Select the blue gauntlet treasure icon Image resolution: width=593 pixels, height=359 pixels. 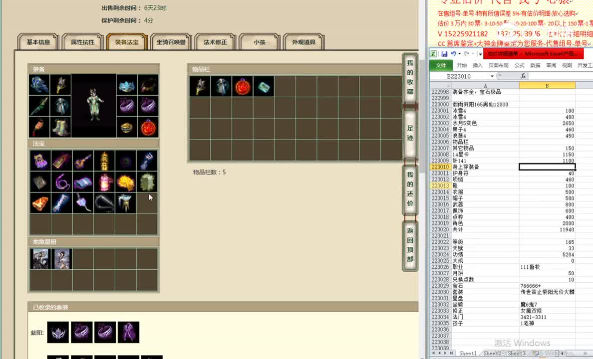point(147,161)
